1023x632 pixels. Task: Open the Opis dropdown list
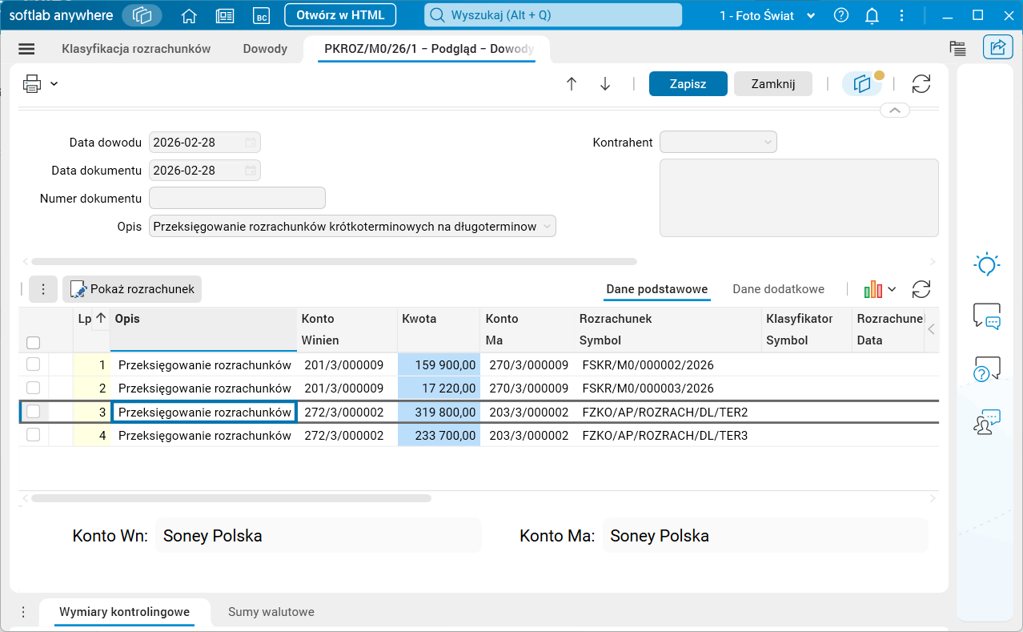(x=548, y=227)
